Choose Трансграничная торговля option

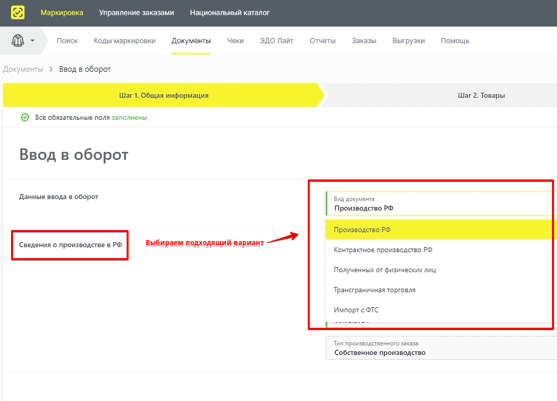pyautogui.click(x=441, y=290)
